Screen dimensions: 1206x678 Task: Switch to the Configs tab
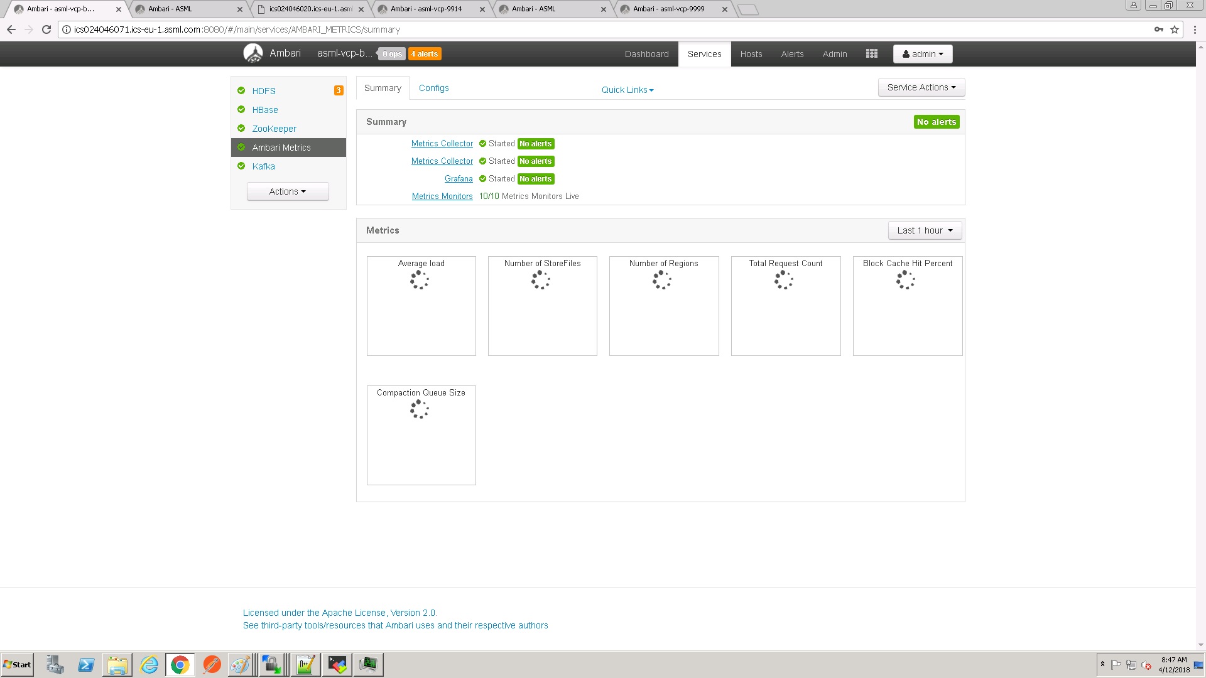pyautogui.click(x=433, y=88)
